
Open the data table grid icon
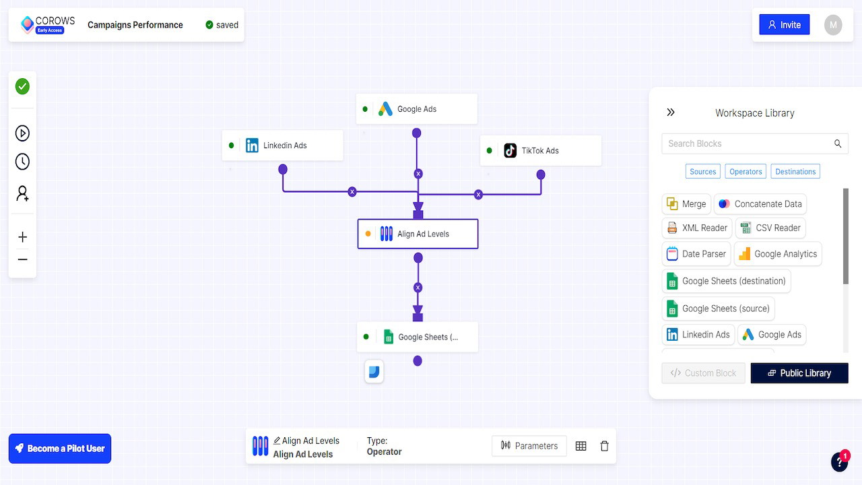coord(581,446)
